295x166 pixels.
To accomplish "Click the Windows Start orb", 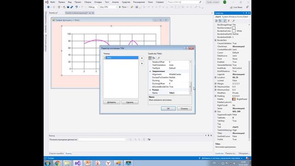I will click(x=47, y=163).
